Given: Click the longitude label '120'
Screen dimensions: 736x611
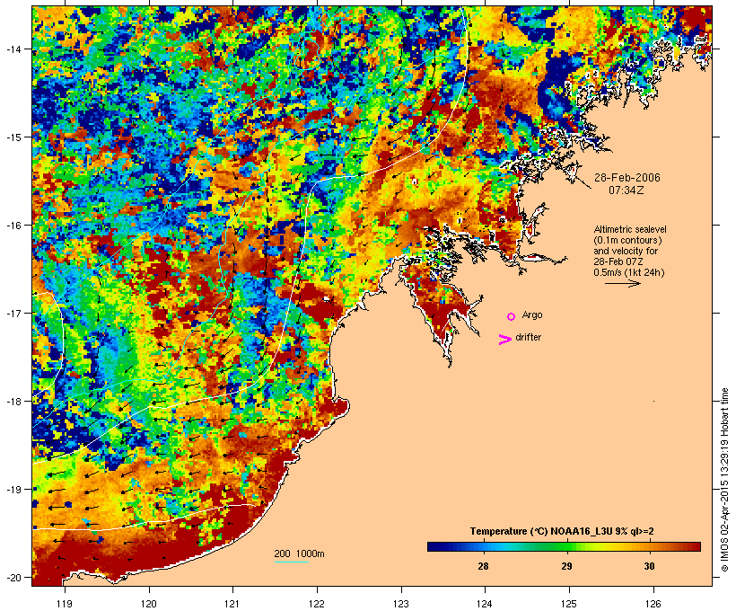Looking at the screenshot, I should coord(149,604).
